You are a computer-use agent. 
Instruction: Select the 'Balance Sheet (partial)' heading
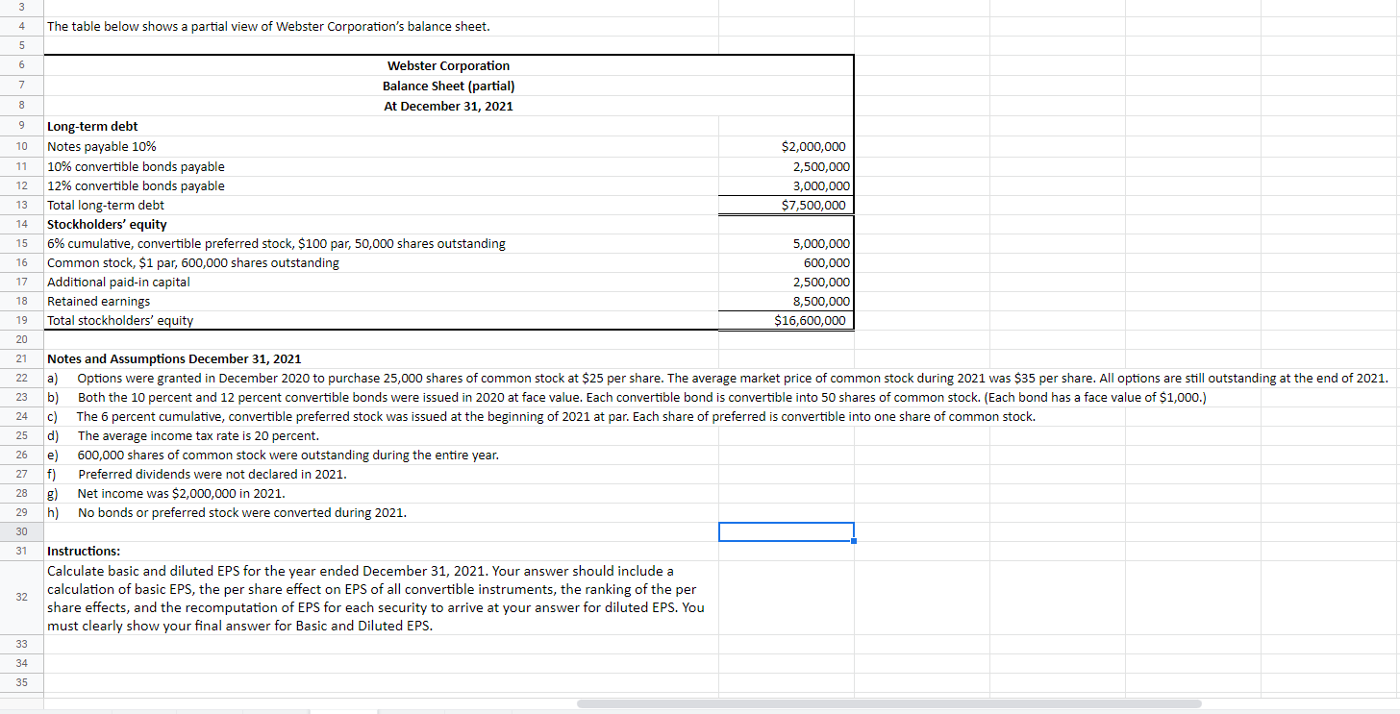[x=448, y=86]
